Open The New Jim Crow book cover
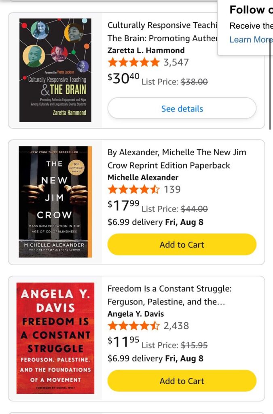The image size is (273, 414). pos(55,202)
